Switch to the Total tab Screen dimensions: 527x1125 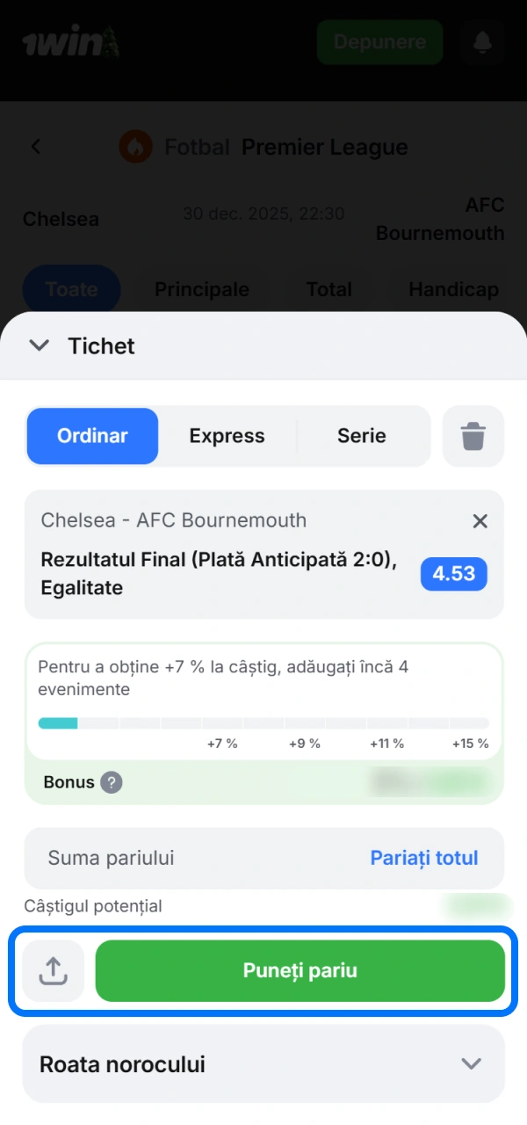point(328,289)
